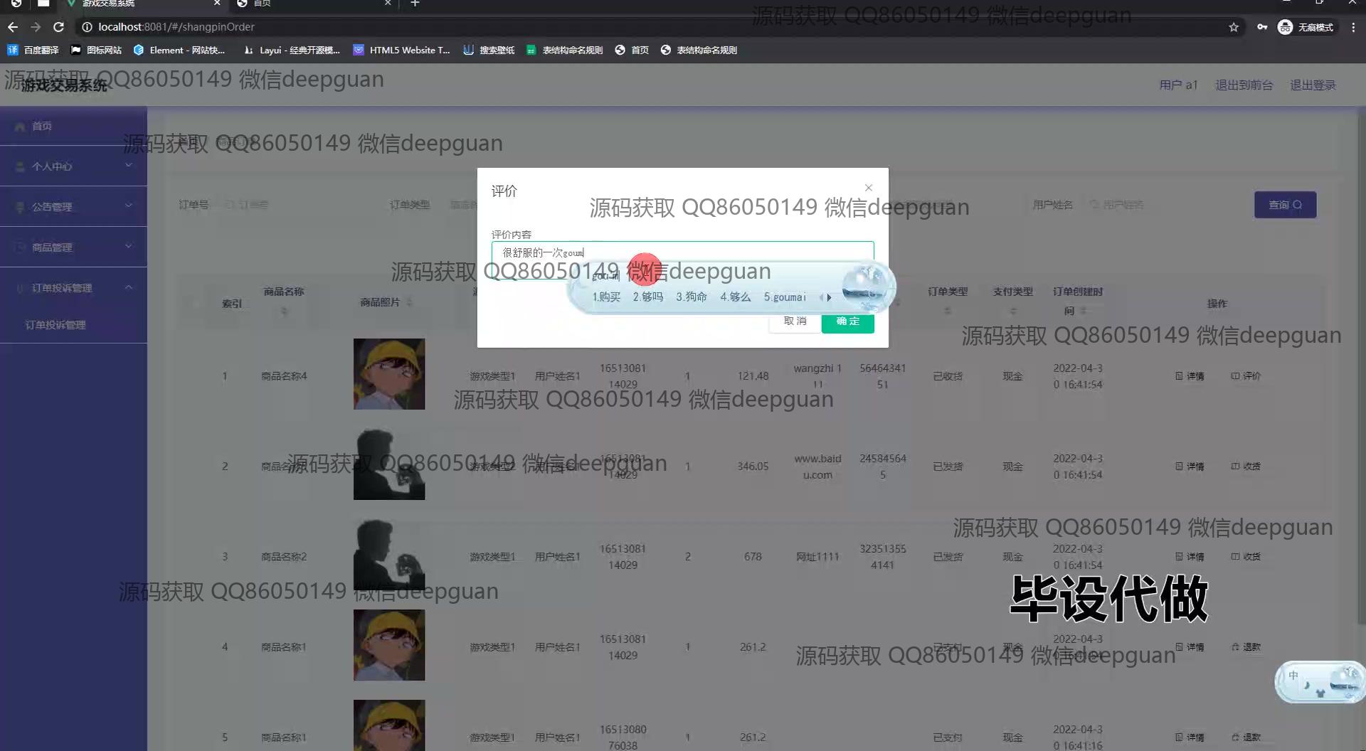Open the new tab plus button

click(415, 4)
